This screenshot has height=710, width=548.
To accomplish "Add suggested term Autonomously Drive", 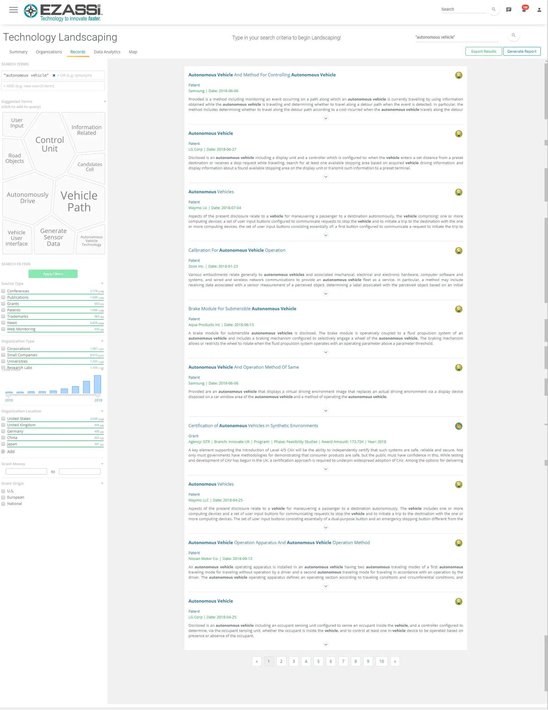I will (28, 198).
